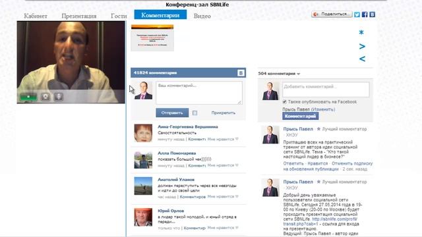Click Отменить подписку на обновления публикации
The width and height of the screenshot is (422, 237).
[328, 167]
